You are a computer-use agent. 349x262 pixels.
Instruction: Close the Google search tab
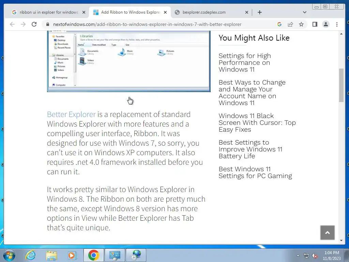(84, 12)
